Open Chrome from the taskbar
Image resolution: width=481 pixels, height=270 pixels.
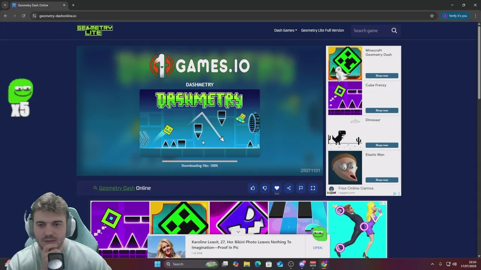click(324, 264)
